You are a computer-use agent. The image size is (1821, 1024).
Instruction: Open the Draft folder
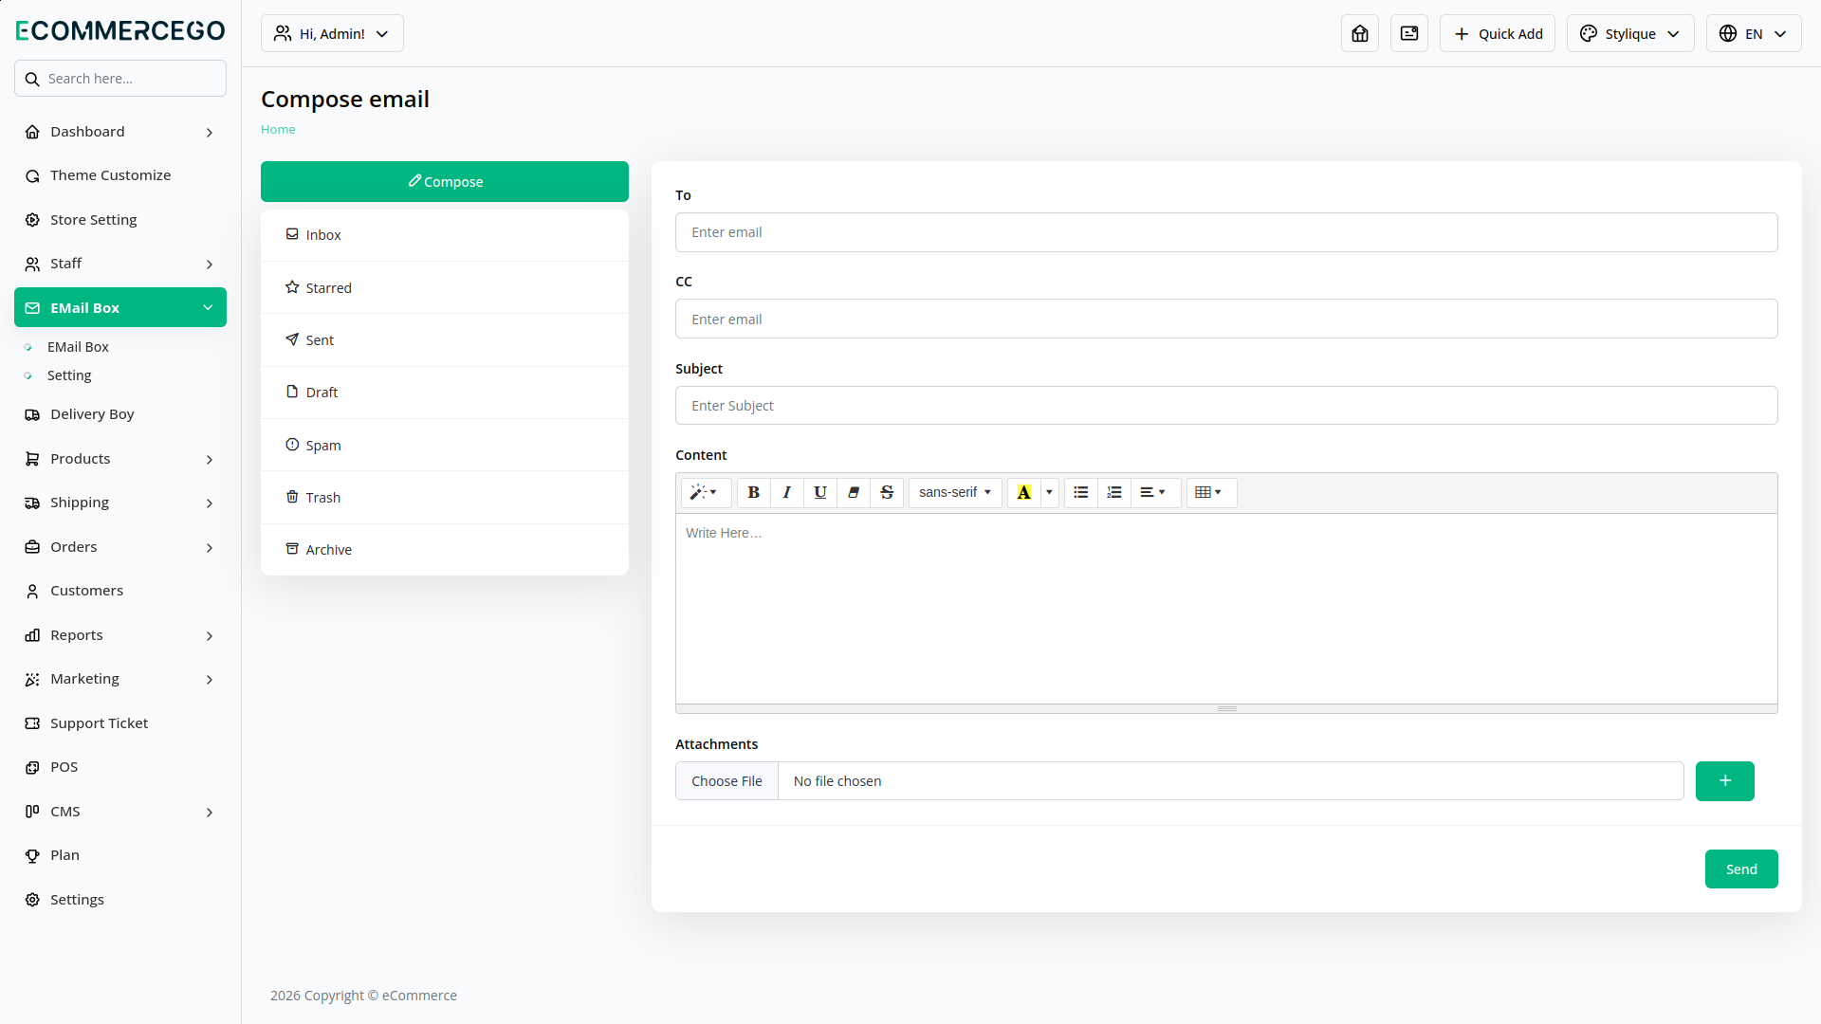(x=445, y=393)
